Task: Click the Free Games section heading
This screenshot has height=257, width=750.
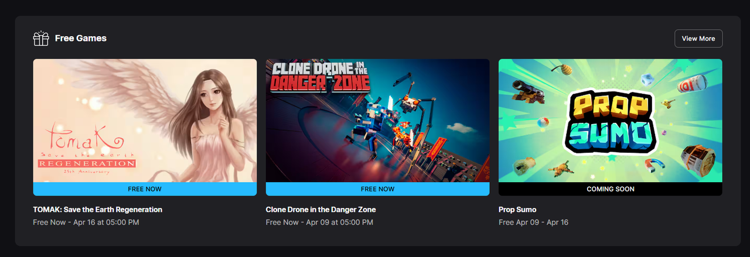Action: click(x=81, y=38)
